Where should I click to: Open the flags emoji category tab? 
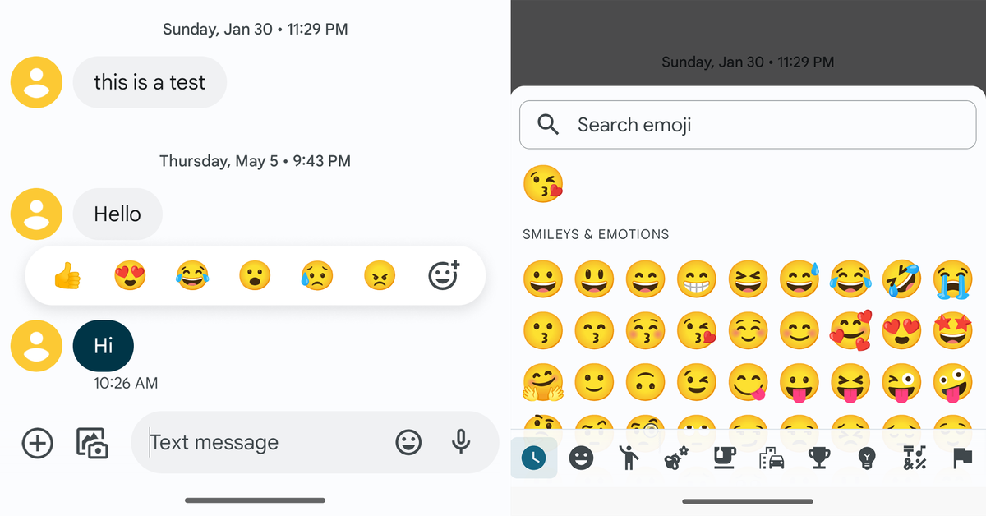[x=962, y=458]
